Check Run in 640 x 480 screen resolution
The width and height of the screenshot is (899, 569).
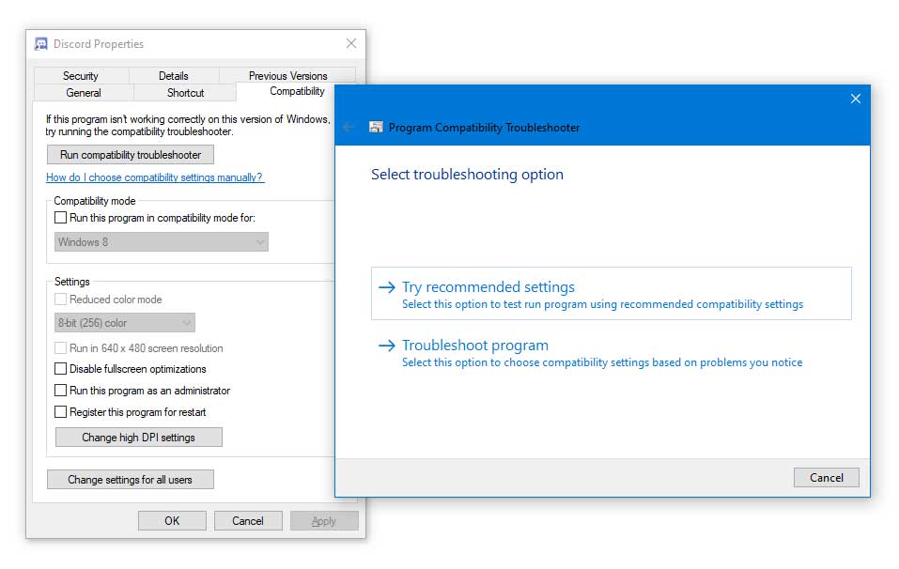(x=60, y=347)
